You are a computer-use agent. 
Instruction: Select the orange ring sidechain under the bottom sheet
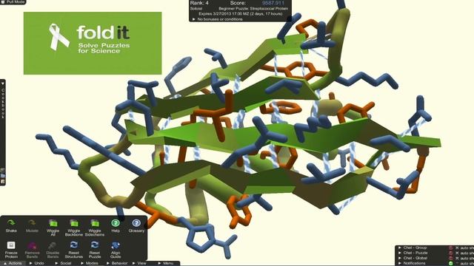[x=240, y=212]
